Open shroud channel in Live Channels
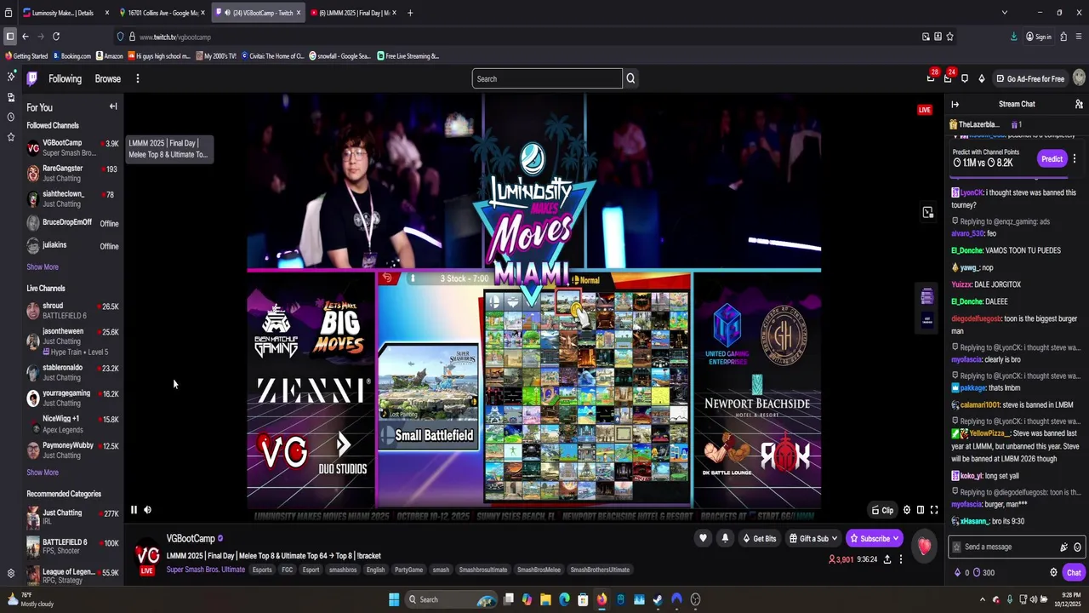The image size is (1089, 613). 73,311
